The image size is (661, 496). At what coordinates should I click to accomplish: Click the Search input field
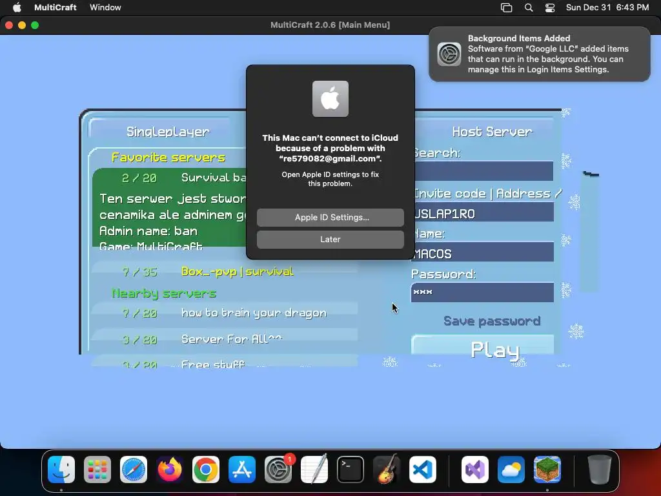pyautogui.click(x=484, y=170)
